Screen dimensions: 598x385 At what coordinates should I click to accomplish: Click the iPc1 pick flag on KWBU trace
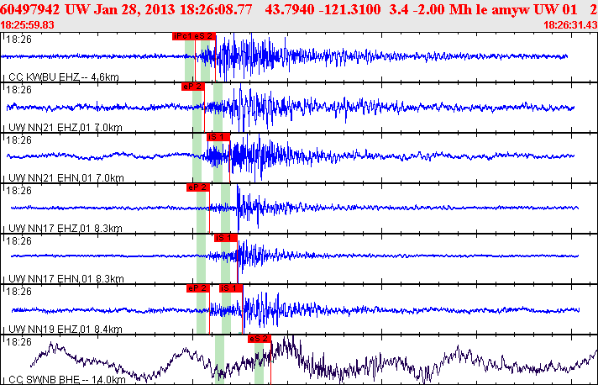182,36
